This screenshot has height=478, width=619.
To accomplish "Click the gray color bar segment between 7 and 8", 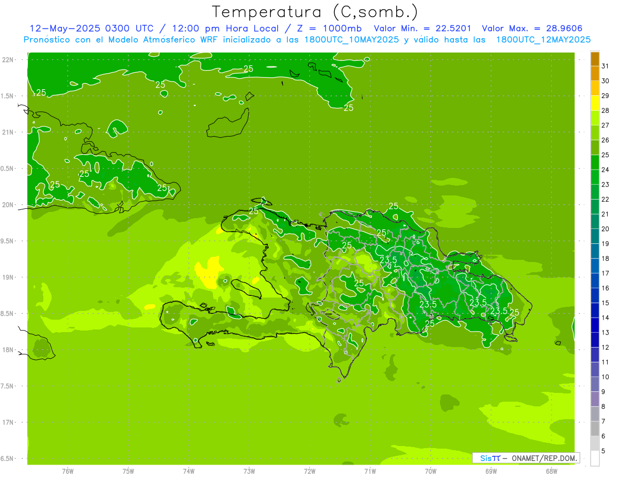I will click(595, 414).
